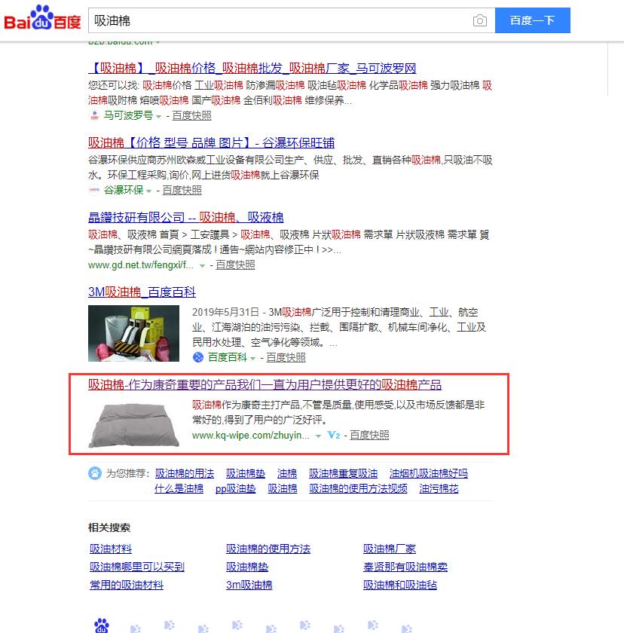Image resolution: width=624 pixels, height=633 pixels.
Task: Click the current page paw icon in pagination
Action: point(101,625)
